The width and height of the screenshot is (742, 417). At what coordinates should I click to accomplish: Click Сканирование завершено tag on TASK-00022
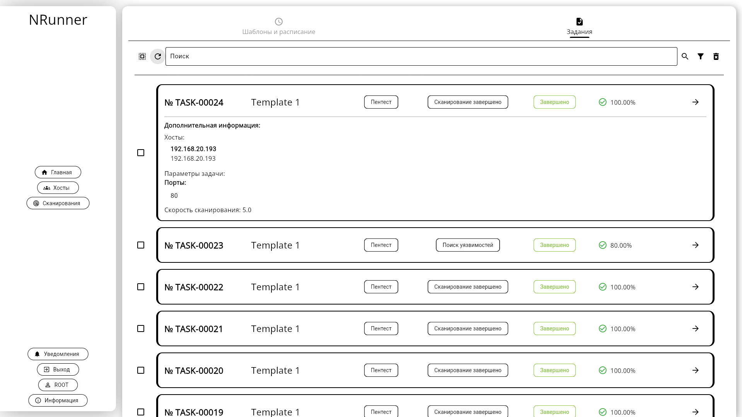(468, 287)
